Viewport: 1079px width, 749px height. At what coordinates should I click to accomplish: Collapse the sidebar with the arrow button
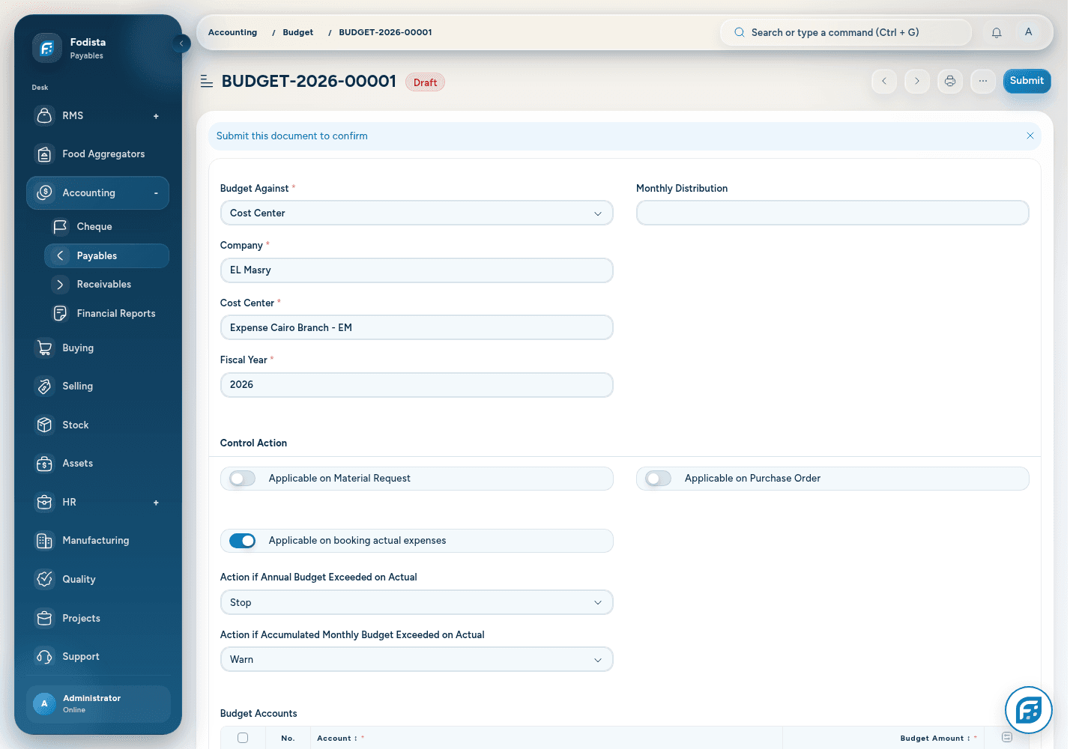(x=181, y=43)
